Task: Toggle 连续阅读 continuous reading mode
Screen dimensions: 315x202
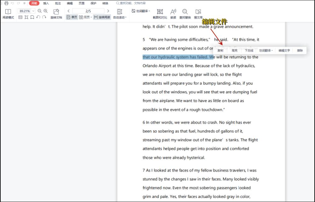Action: pos(102,17)
